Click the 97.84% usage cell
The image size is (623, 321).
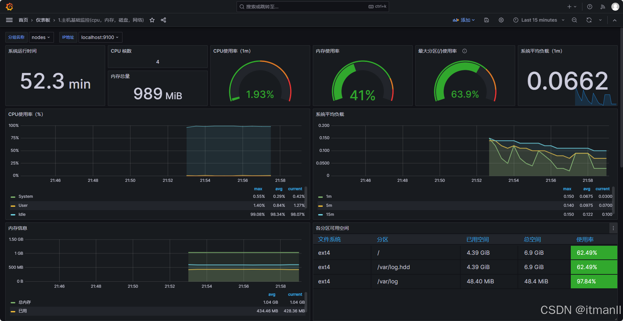(594, 281)
